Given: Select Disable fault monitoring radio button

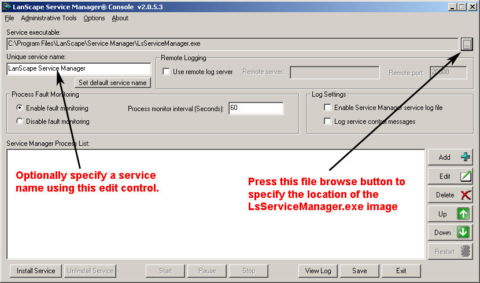Looking at the screenshot, I should click(20, 122).
